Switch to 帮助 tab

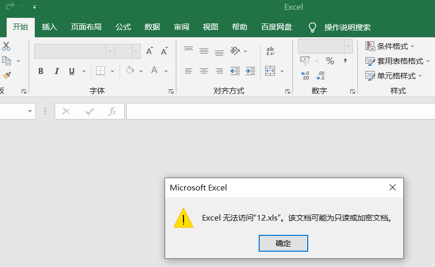pos(239,27)
